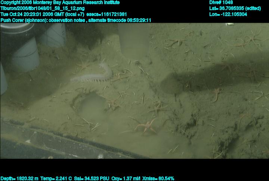Click the Temp= 2.241 C reading
Screen dimensions: 269x181
[56, 179]
